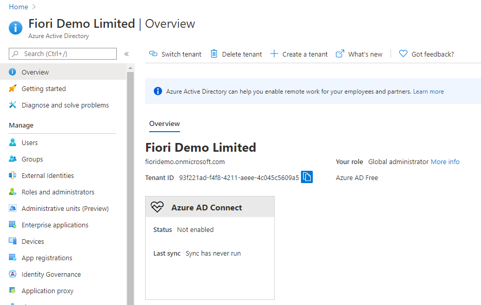Click the Azure AD Connect health icon
481x305 pixels.
pos(157,207)
